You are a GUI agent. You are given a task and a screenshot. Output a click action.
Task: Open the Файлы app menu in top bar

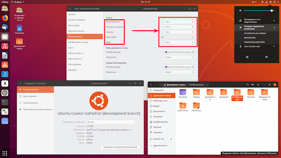click(x=18, y=2)
